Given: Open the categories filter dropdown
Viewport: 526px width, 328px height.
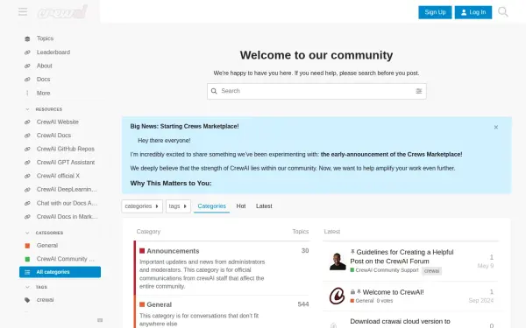Looking at the screenshot, I should [x=142, y=206].
